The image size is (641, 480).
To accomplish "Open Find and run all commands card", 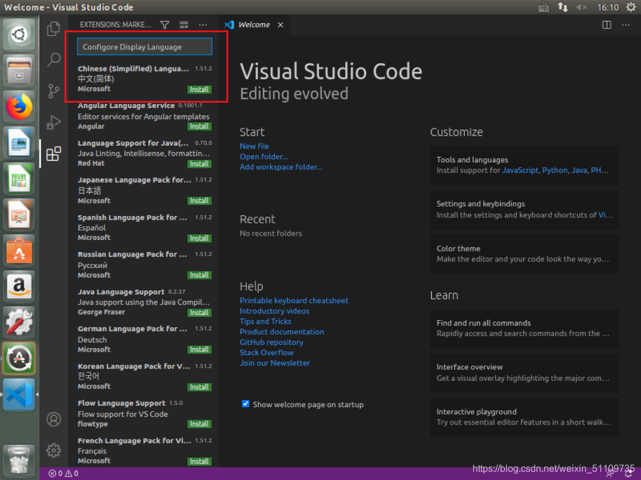I will click(x=525, y=328).
